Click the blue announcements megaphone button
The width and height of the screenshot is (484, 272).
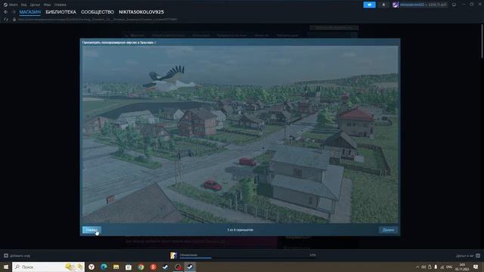[369, 5]
